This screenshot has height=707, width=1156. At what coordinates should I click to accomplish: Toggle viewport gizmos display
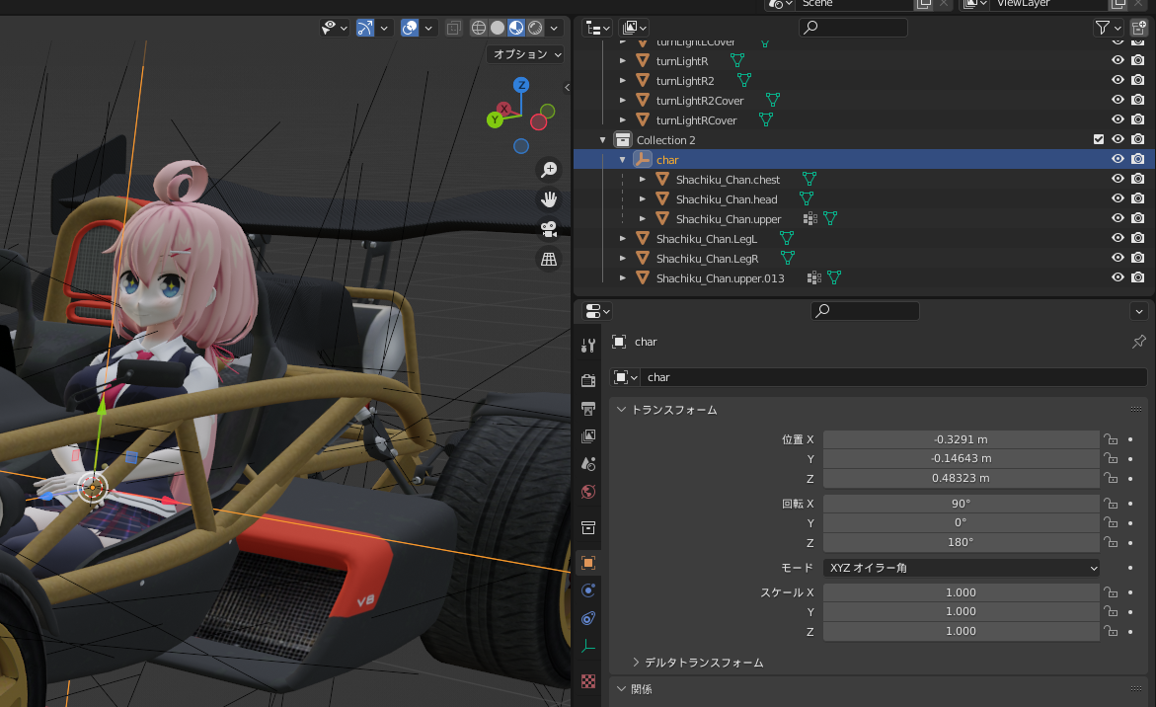tap(365, 28)
